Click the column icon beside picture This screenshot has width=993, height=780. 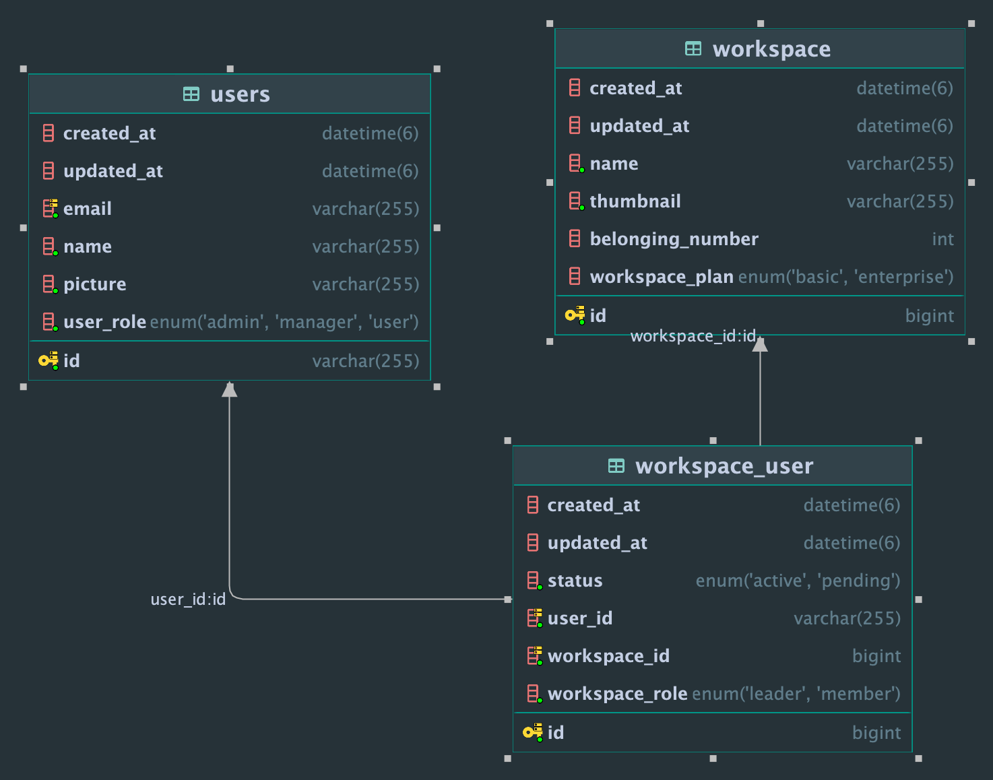point(50,284)
